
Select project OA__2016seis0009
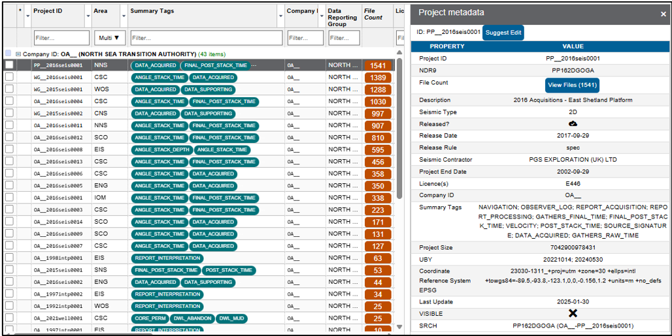[x=58, y=234]
